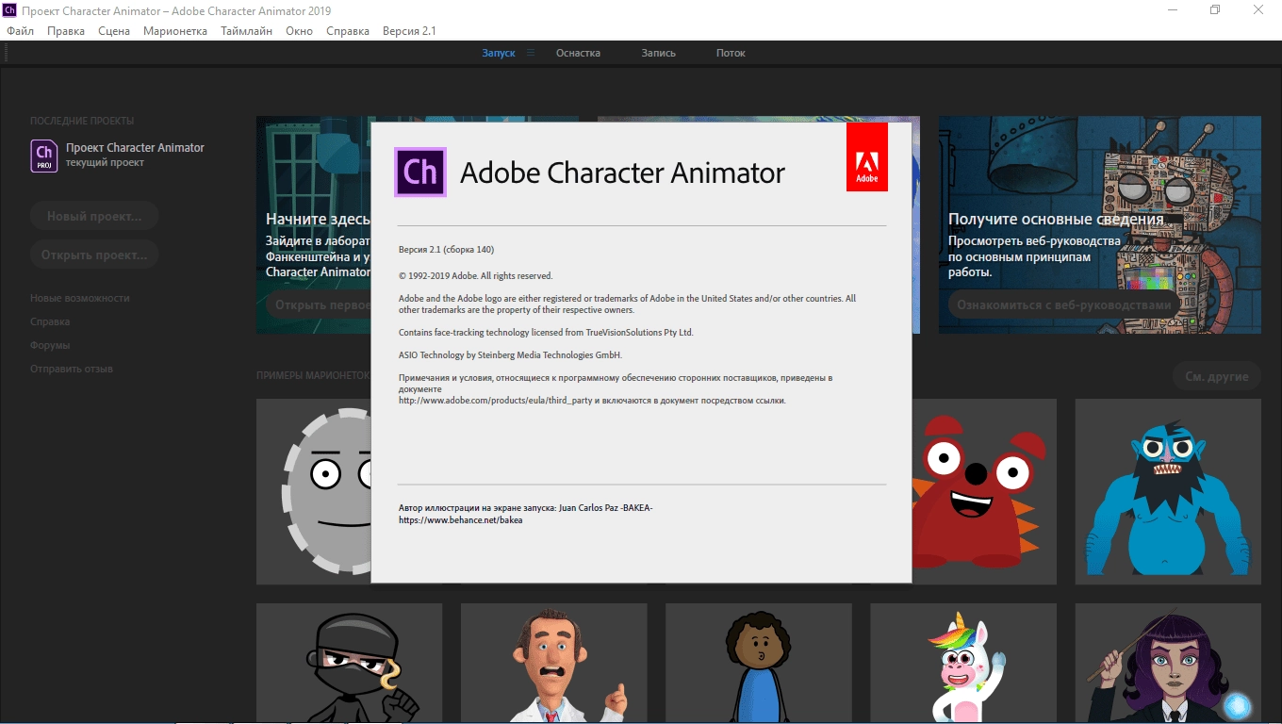Click the Ch PROJ project icon

click(43, 155)
